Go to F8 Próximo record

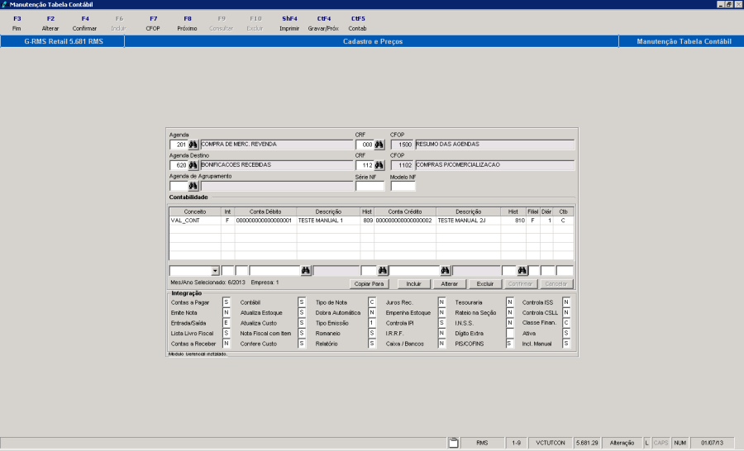coord(187,23)
